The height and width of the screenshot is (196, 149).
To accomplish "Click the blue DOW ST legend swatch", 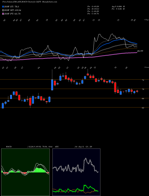I will point(3,7).
